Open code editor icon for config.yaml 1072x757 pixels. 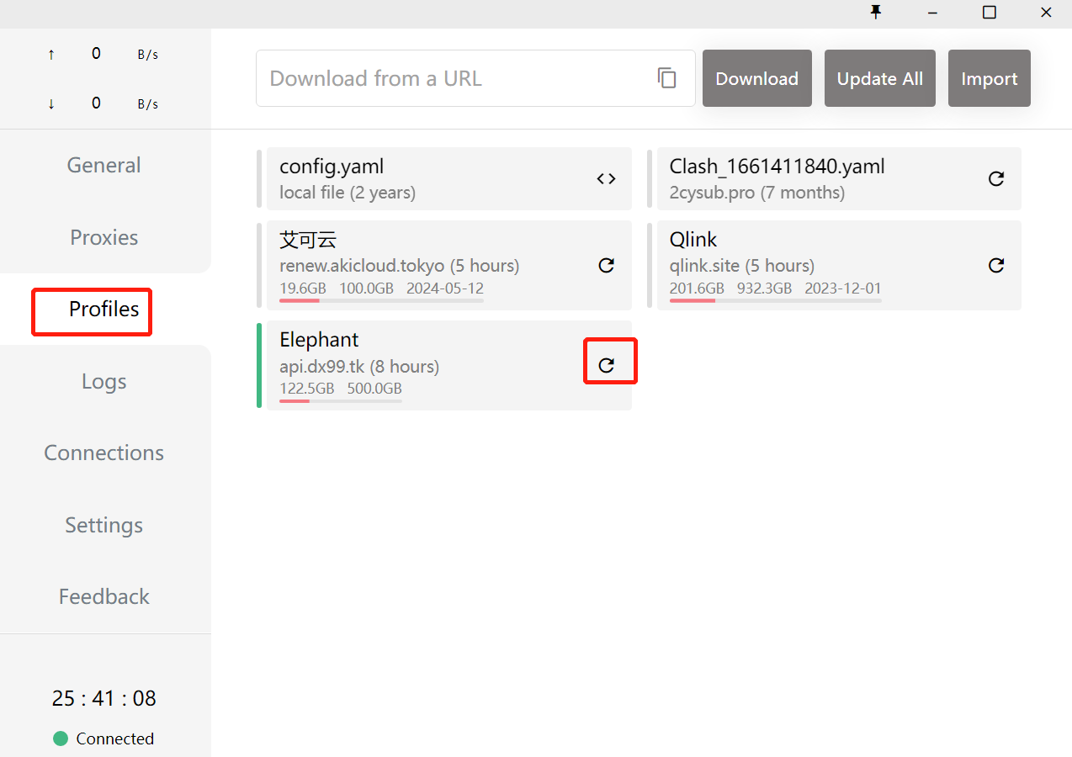click(x=606, y=178)
